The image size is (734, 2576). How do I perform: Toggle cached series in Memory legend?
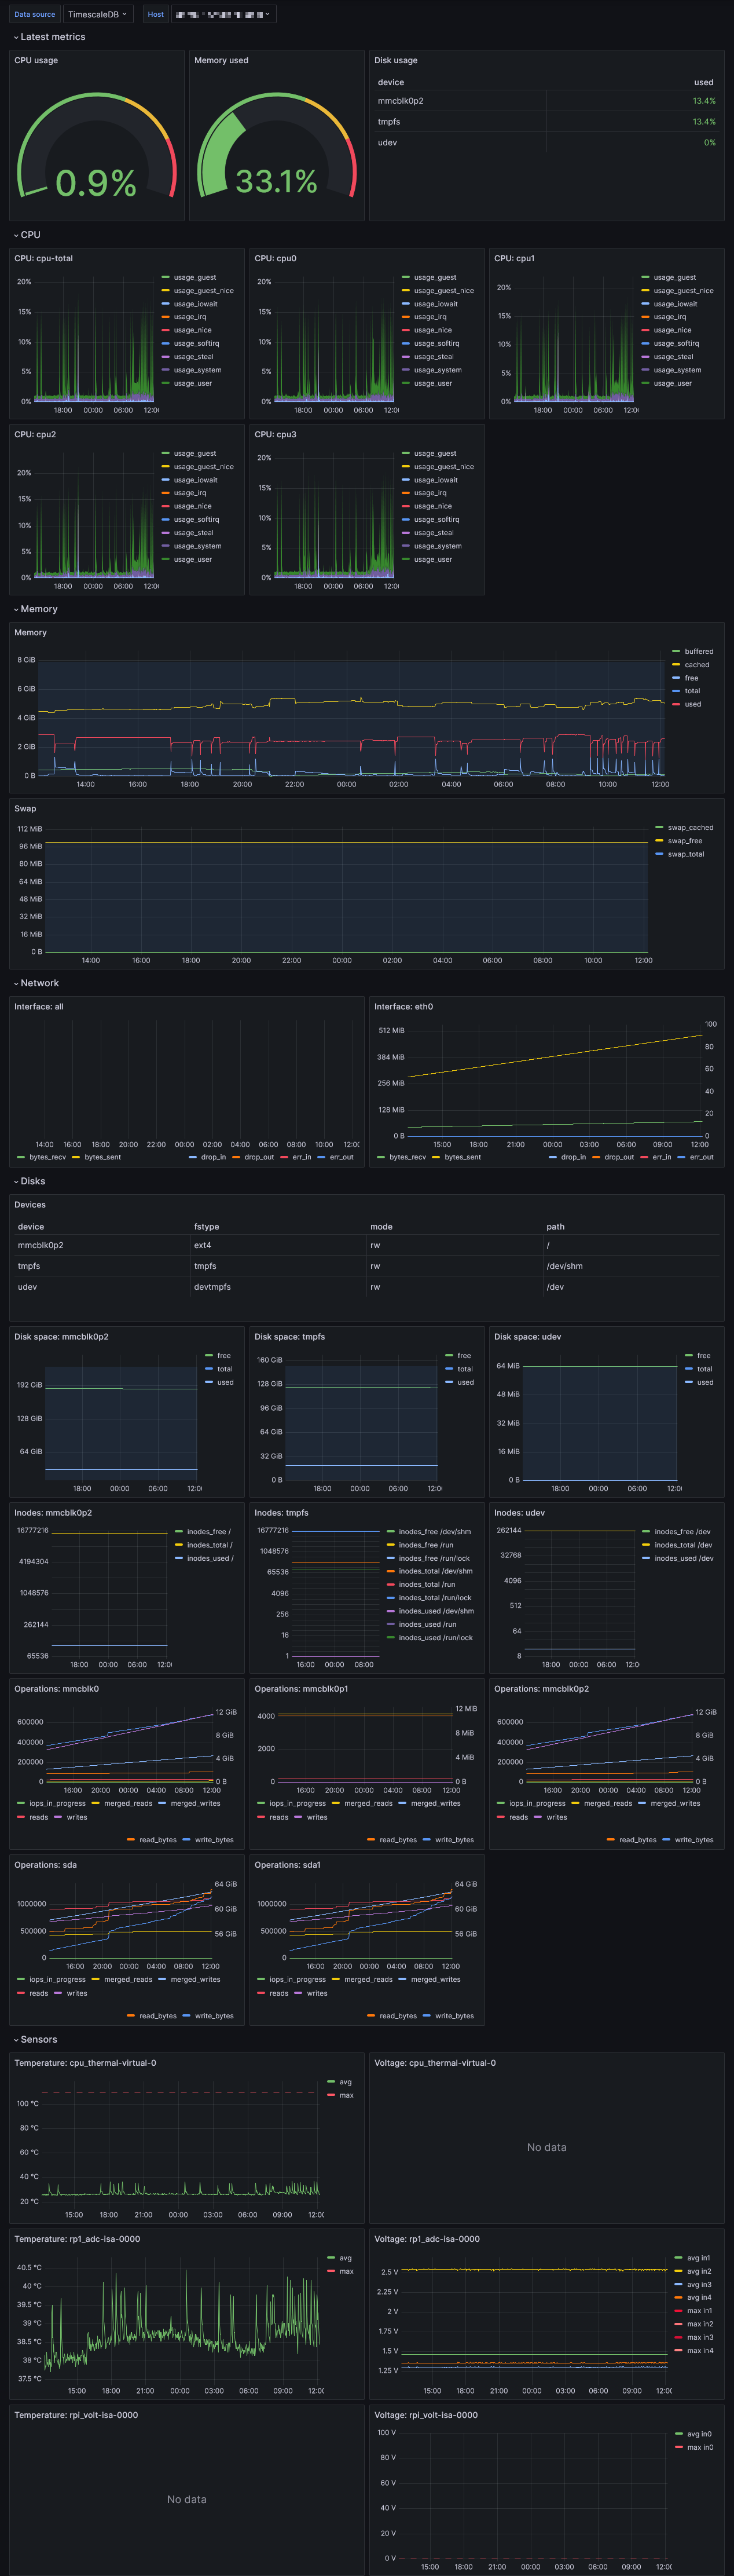697,664
